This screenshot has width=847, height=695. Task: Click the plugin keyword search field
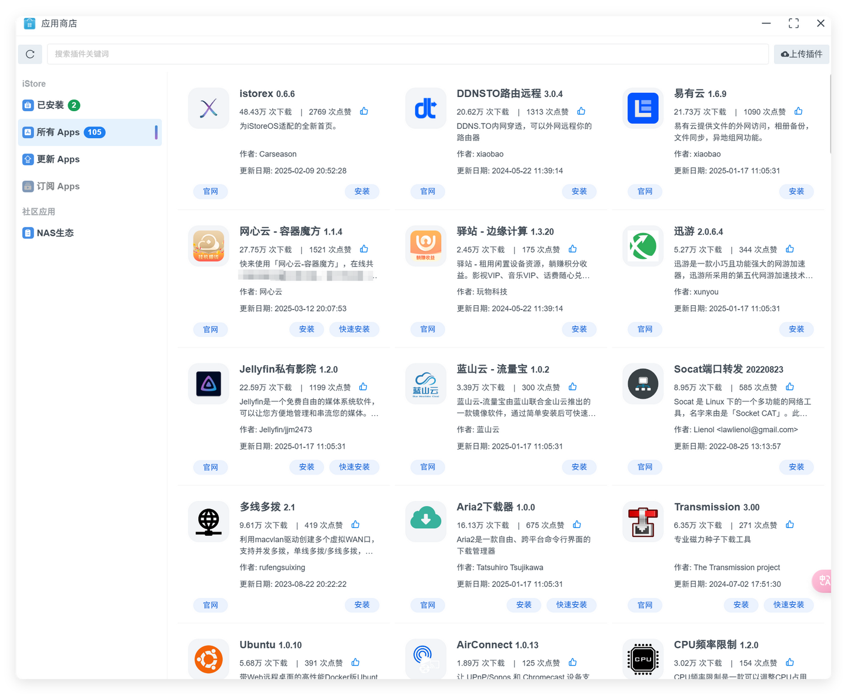click(408, 54)
